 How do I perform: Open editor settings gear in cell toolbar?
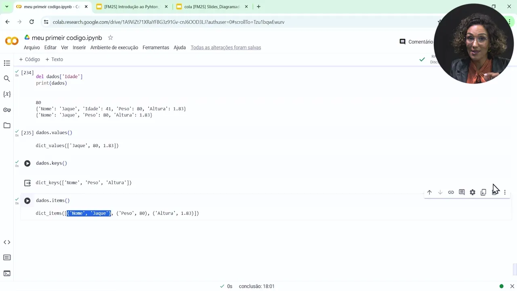click(x=473, y=192)
